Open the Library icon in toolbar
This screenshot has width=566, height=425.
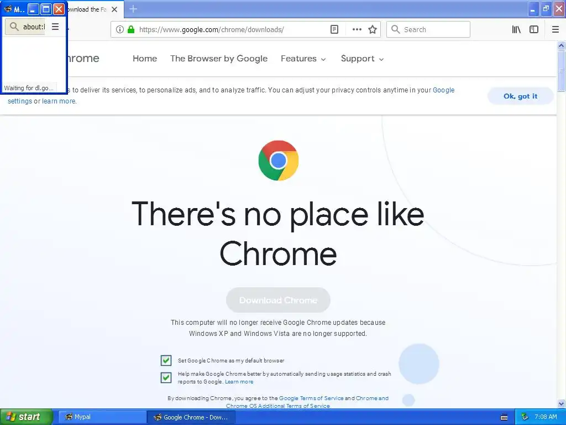[x=516, y=30]
